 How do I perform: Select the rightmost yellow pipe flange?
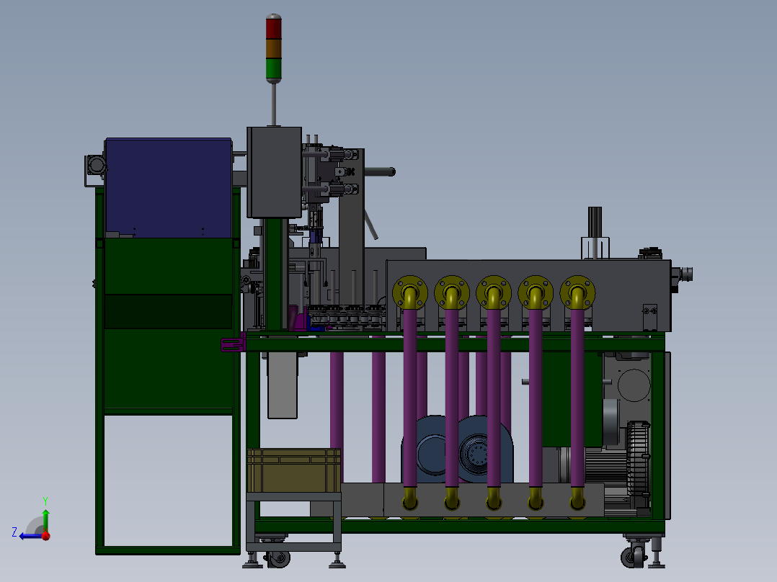coord(577,292)
